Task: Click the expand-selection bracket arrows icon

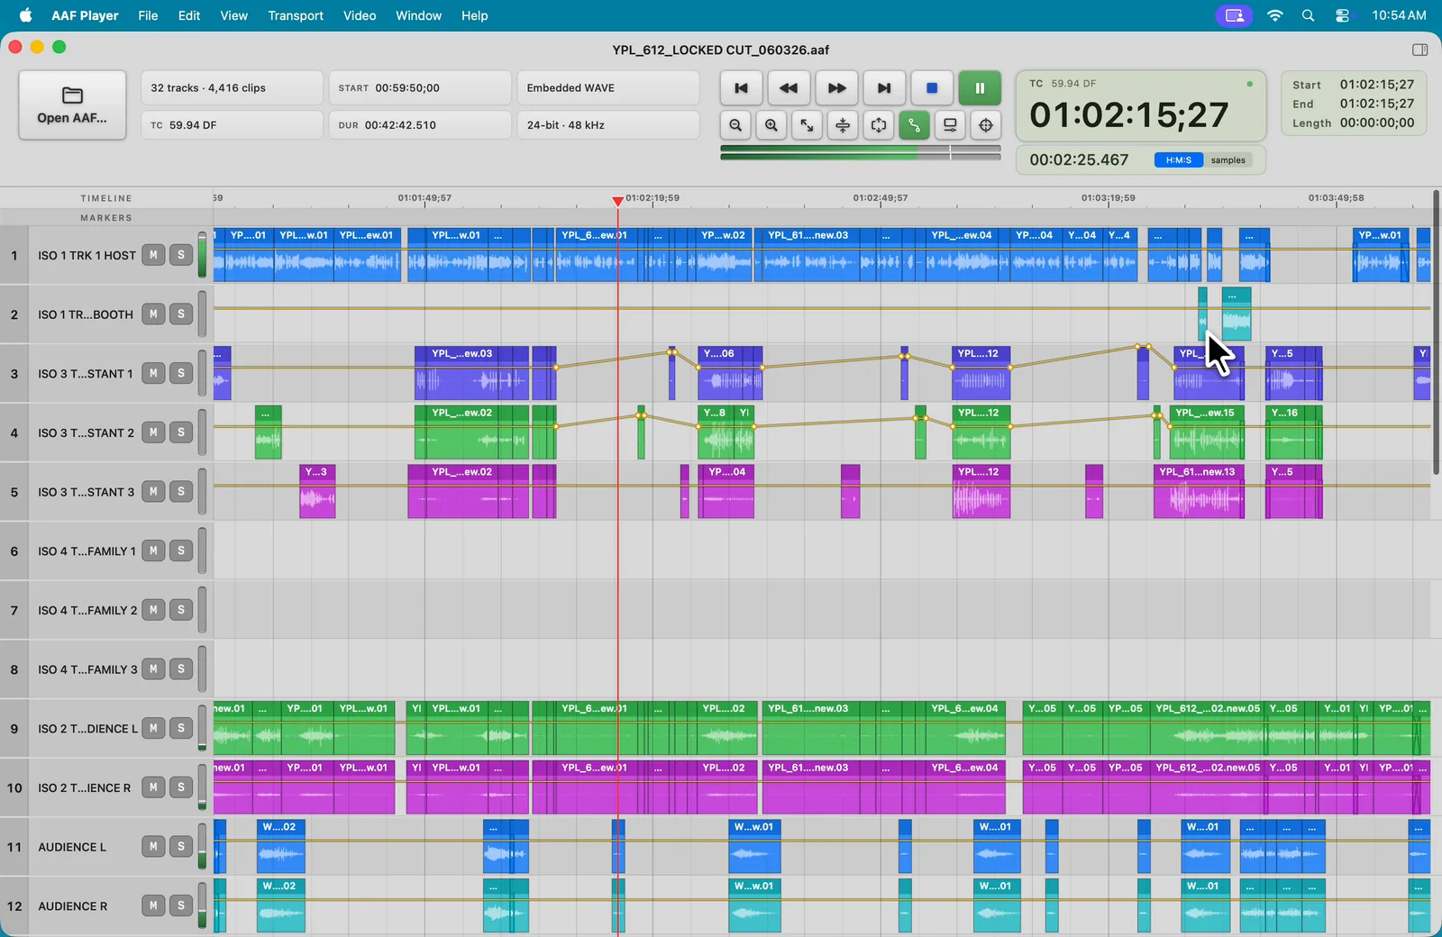Action: click(879, 125)
